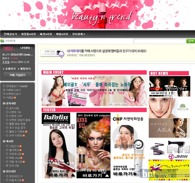
Task: Click the me2day speech bubble icon
Action: tap(61, 54)
